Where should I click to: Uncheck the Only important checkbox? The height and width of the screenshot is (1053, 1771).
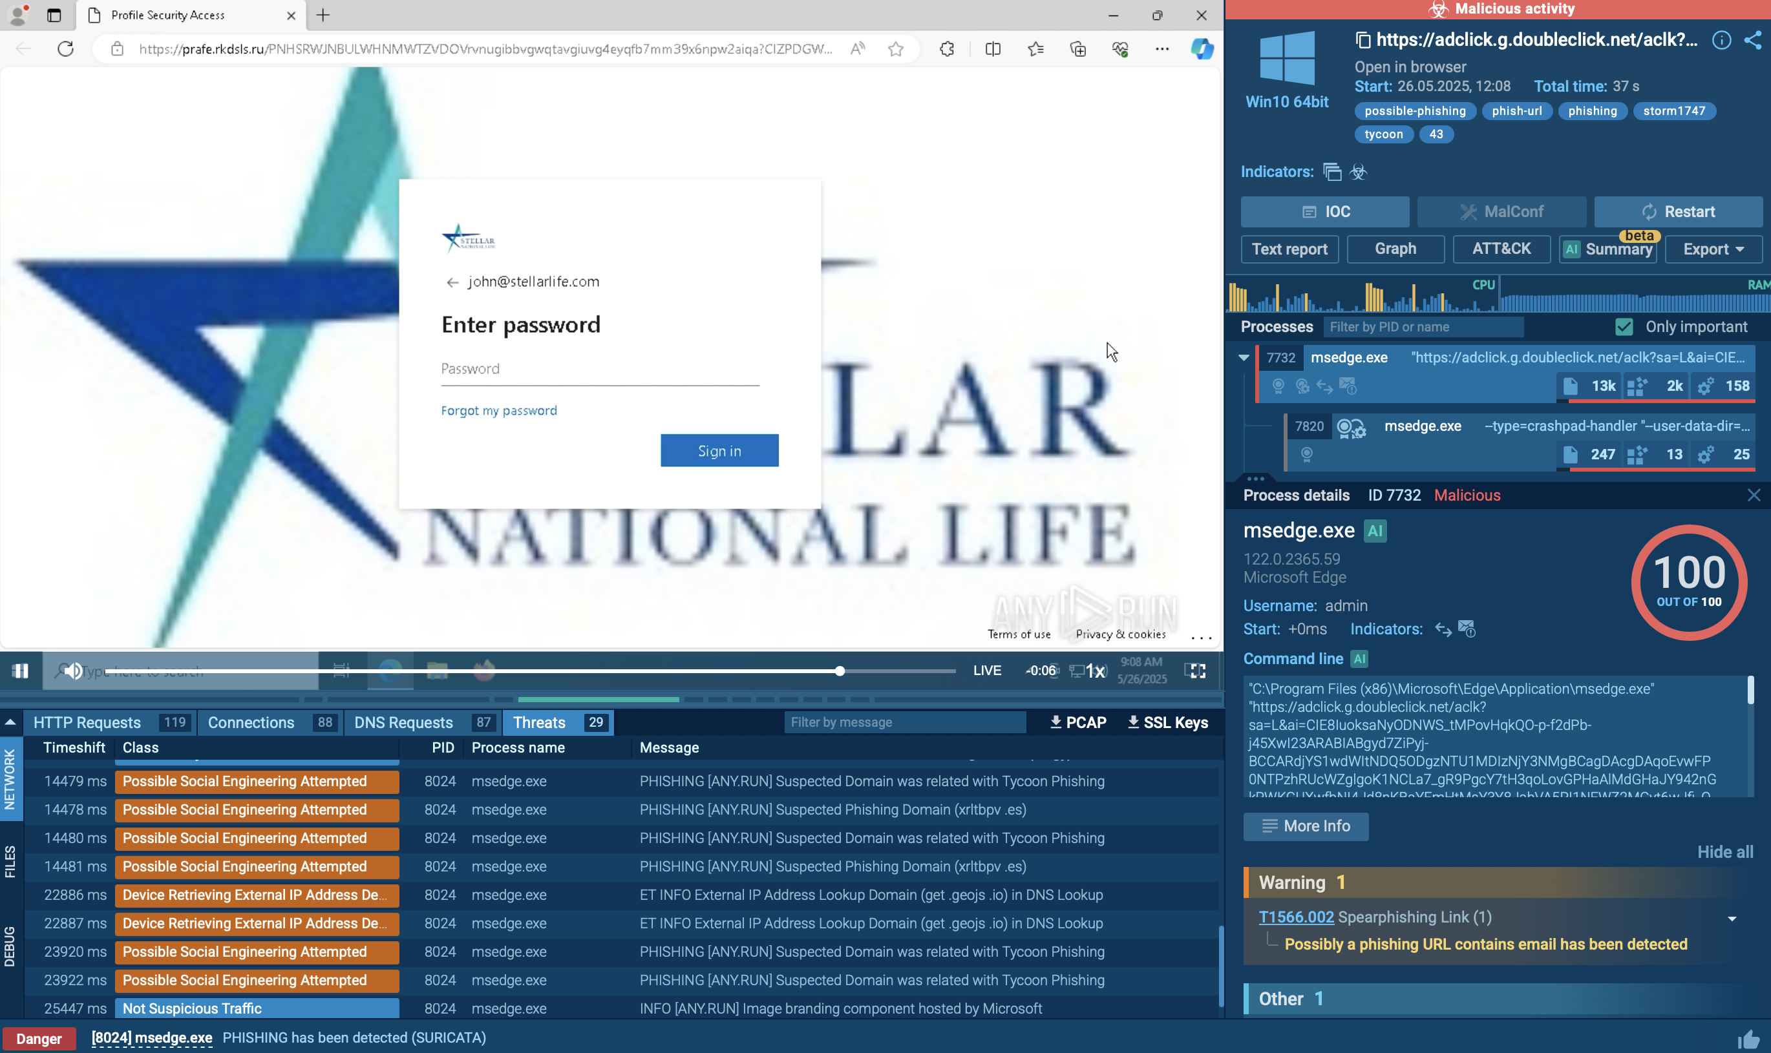click(x=1624, y=327)
